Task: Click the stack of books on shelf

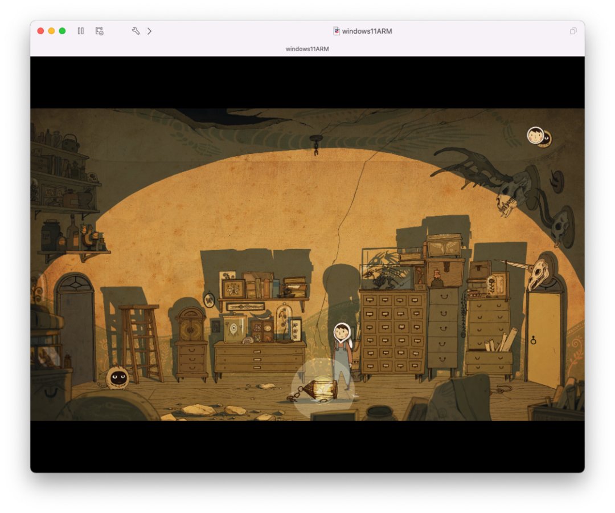Action: point(296,287)
